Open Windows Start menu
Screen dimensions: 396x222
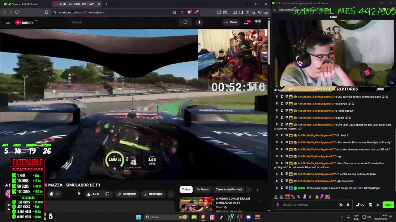click(139, 217)
